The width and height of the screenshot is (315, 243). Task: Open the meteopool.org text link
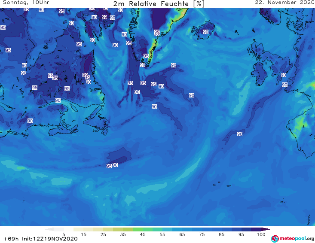click(297, 239)
